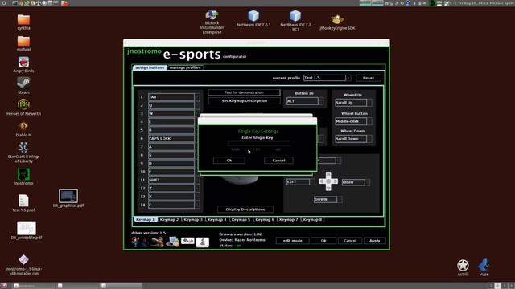This screenshot has height=289, width=515.
Task: Click the Set Keymap Description button
Action: [245, 101]
